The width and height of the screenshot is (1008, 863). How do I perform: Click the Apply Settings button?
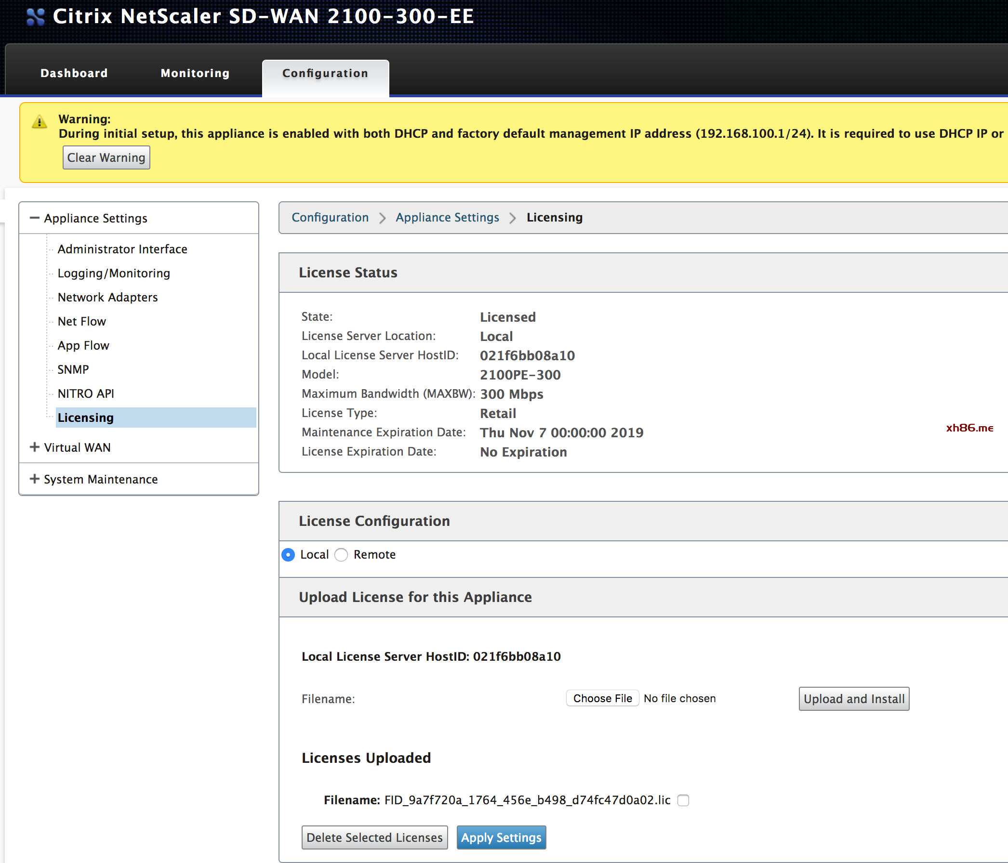[502, 837]
